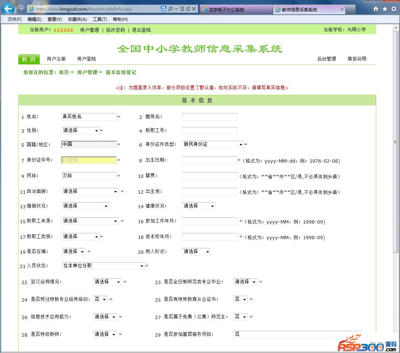Click the 曾用名 input field
The width and height of the screenshot is (400, 353).
pyautogui.click(x=209, y=117)
